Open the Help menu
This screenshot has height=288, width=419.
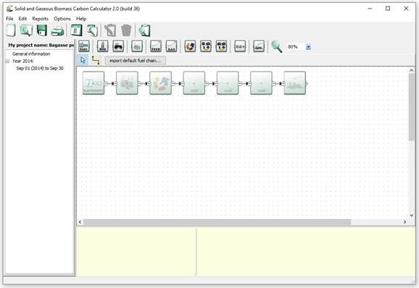point(81,19)
